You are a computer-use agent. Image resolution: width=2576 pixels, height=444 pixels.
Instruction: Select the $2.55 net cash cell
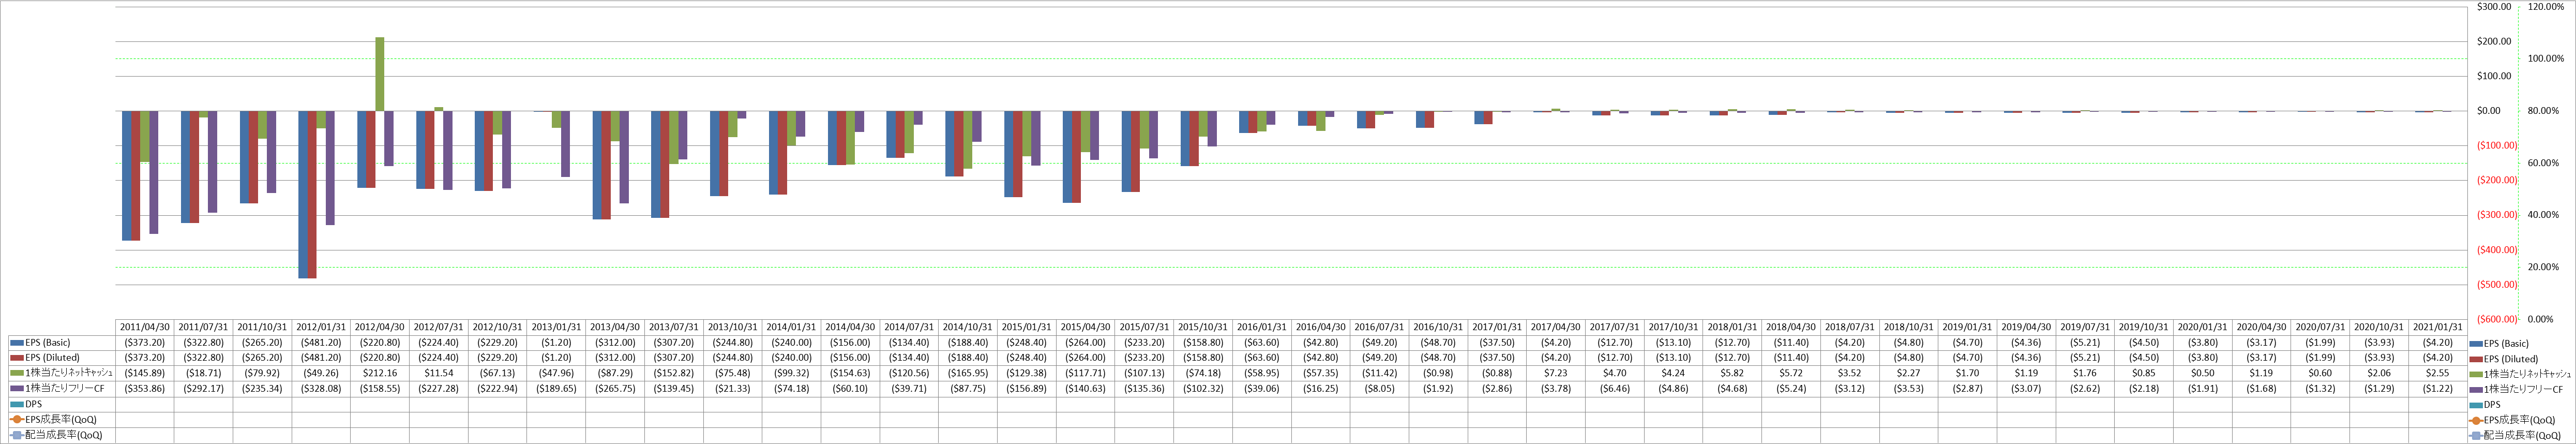click(x=2437, y=373)
